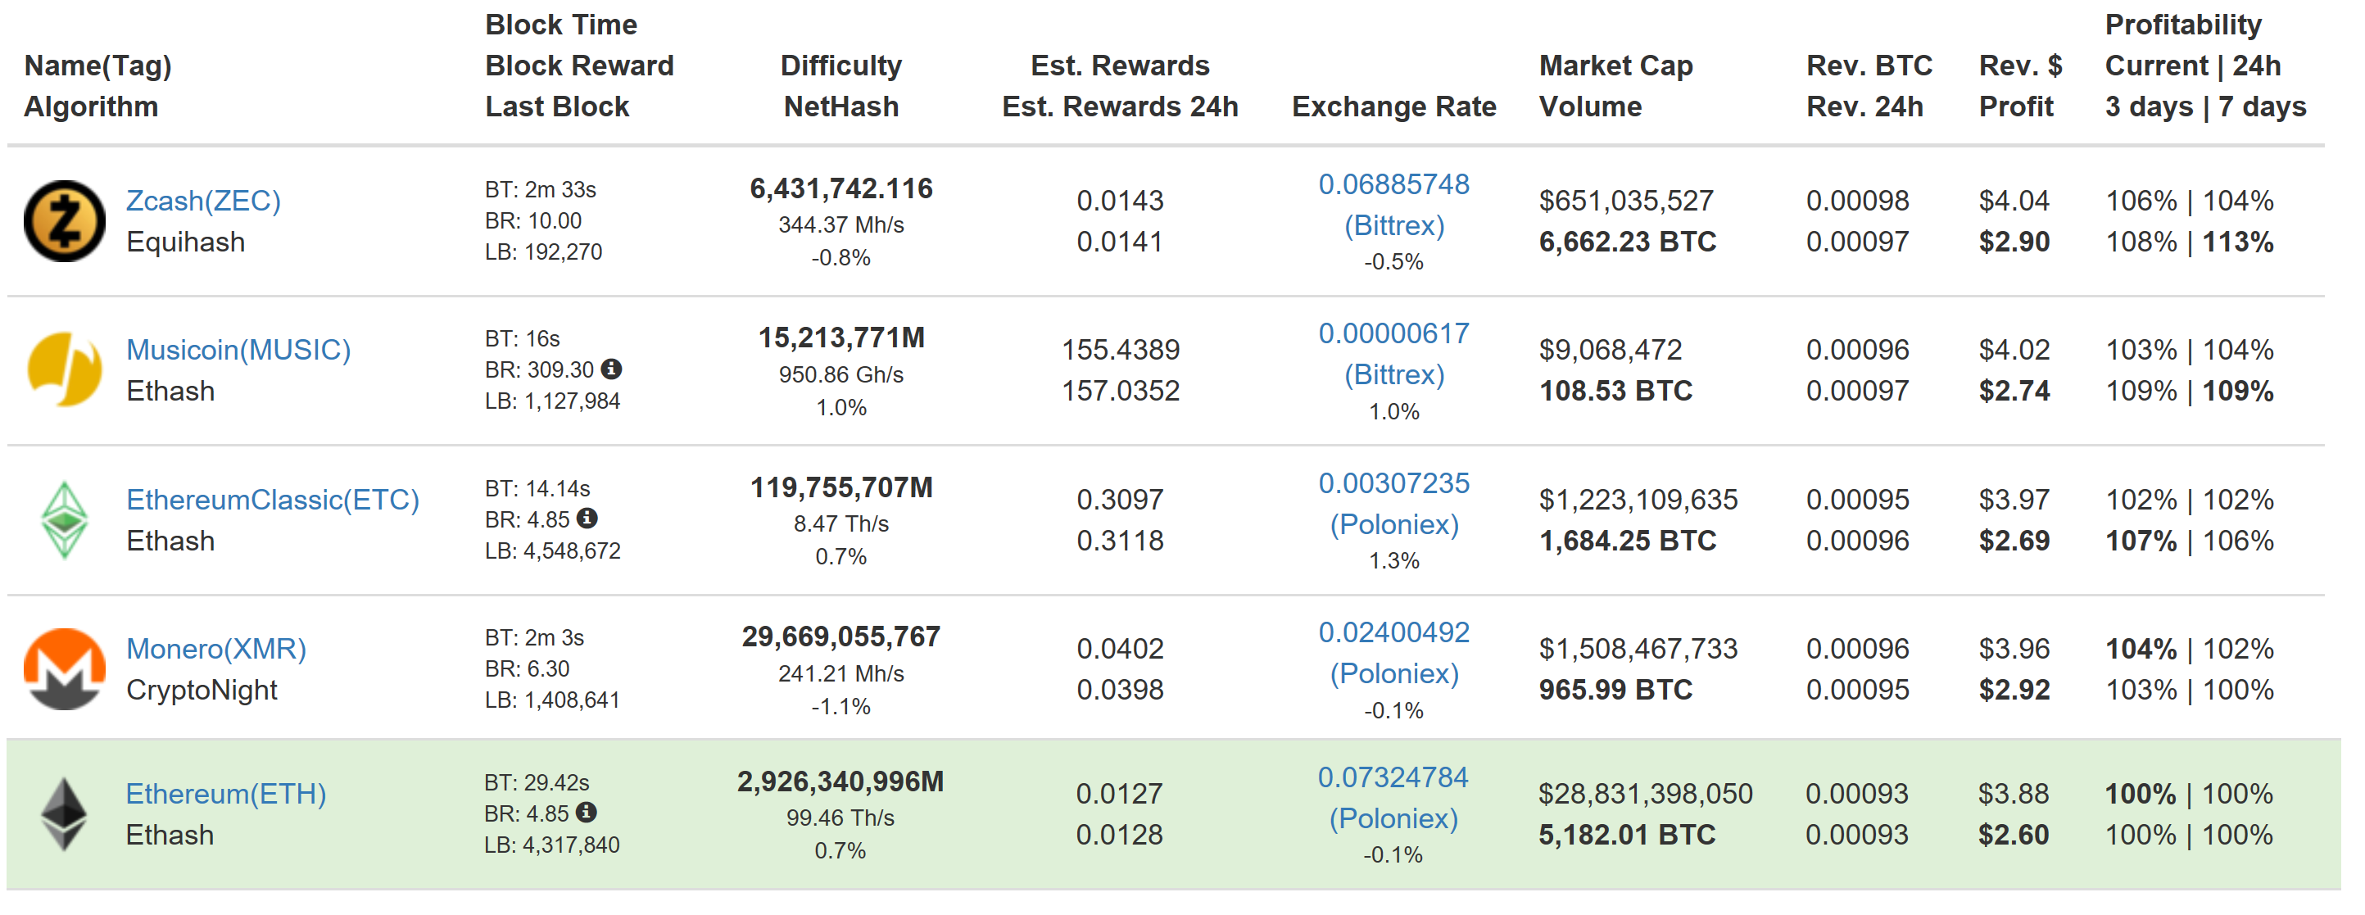Click Ethereum nethash 99.46 Th/s

point(840,818)
